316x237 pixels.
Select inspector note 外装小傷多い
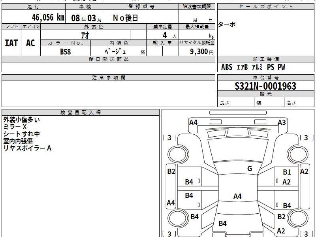tap(22, 120)
